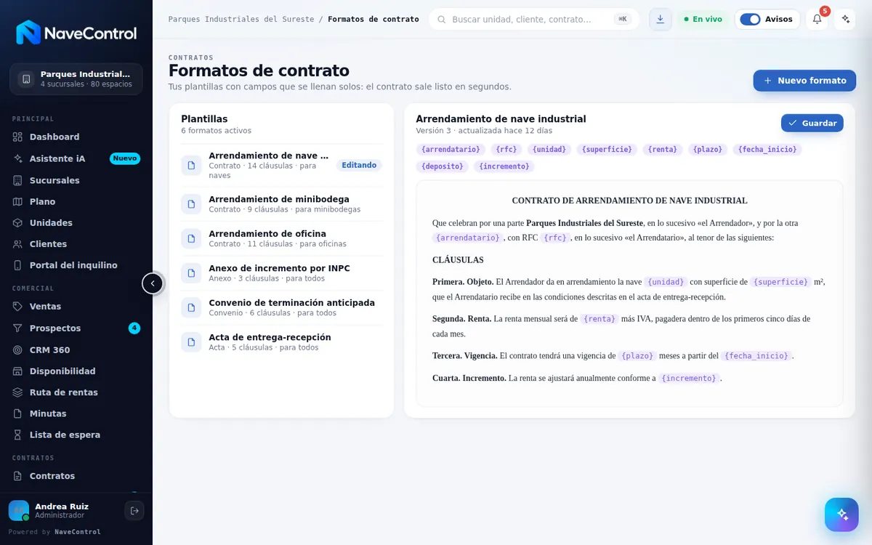The width and height of the screenshot is (872, 545).
Task: Click the Prospectos funnel icon
Action: [x=18, y=328]
